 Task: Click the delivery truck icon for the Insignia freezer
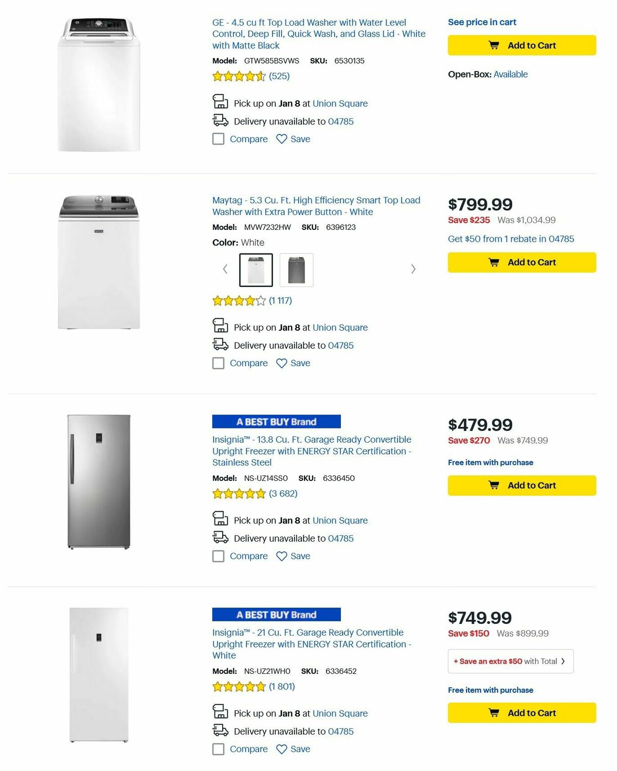[x=220, y=539]
